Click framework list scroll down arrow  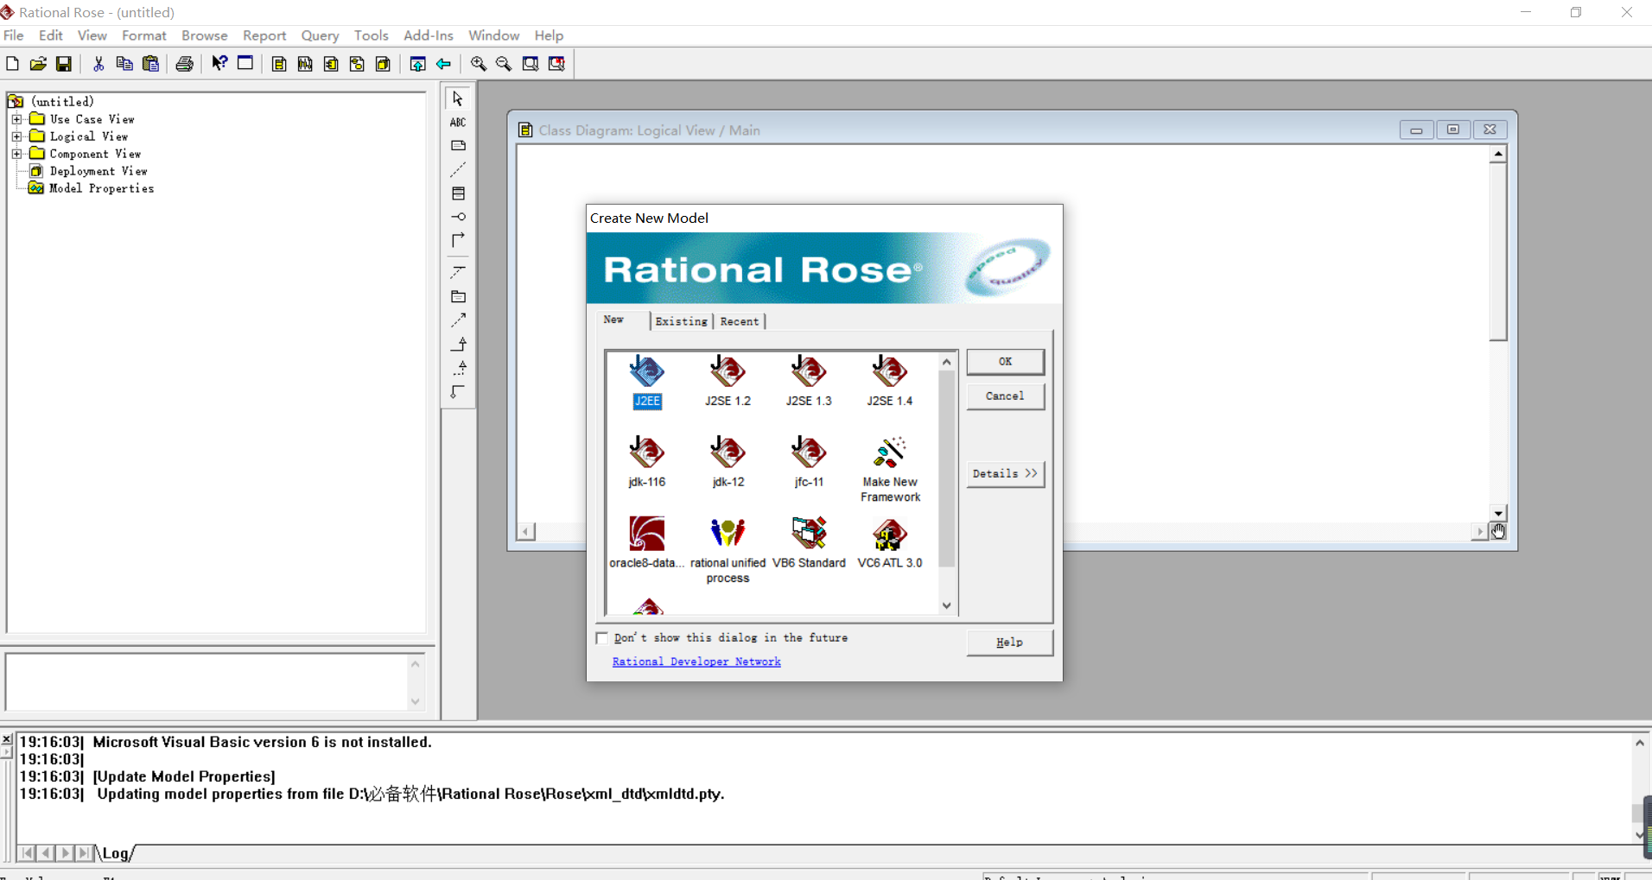click(x=947, y=605)
